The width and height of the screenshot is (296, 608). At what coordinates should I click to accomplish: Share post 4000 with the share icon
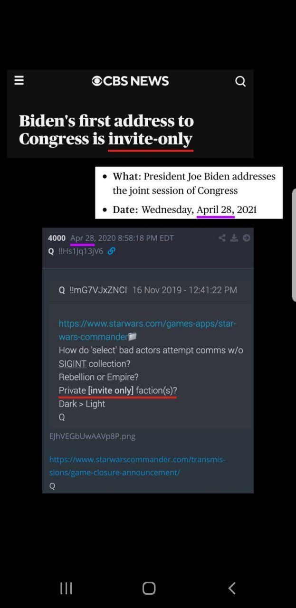pyautogui.click(x=222, y=237)
